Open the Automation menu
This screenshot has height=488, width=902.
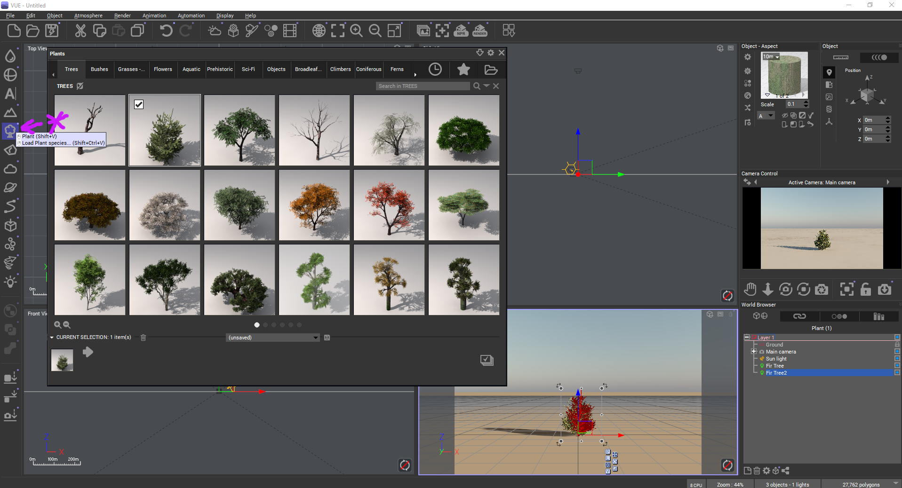pyautogui.click(x=191, y=16)
